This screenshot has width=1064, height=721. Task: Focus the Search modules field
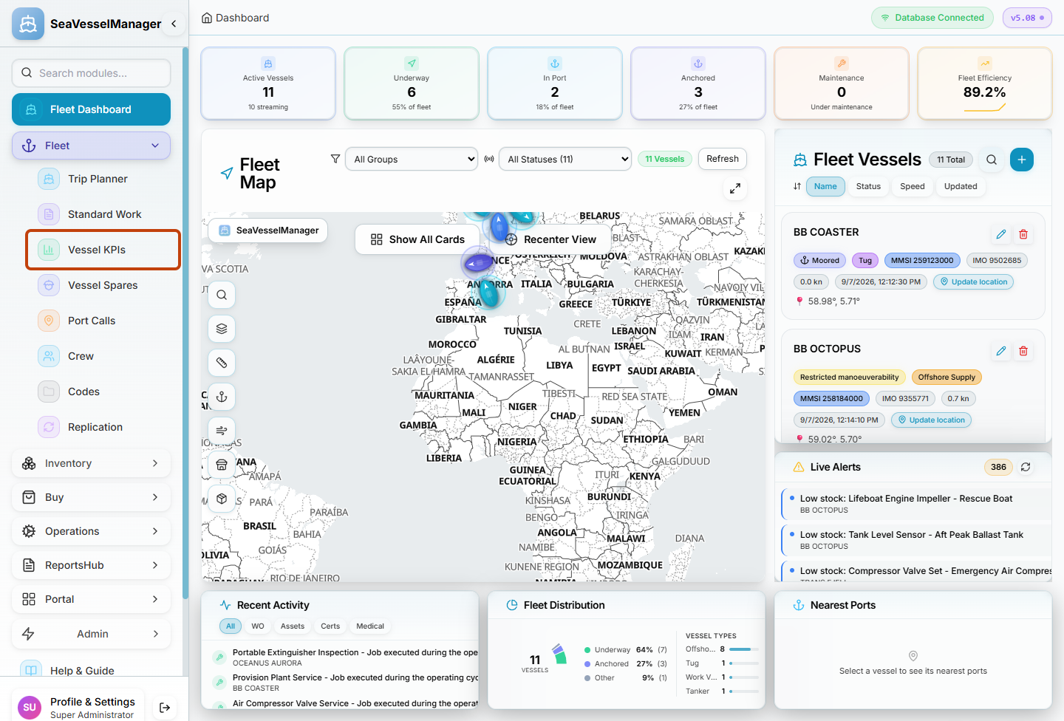(91, 73)
